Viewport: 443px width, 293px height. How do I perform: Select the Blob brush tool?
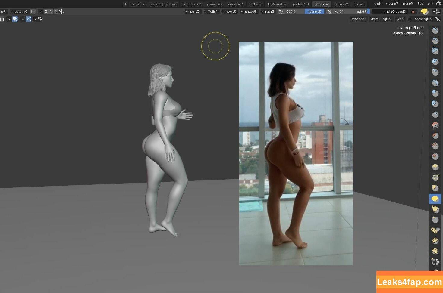435,104
